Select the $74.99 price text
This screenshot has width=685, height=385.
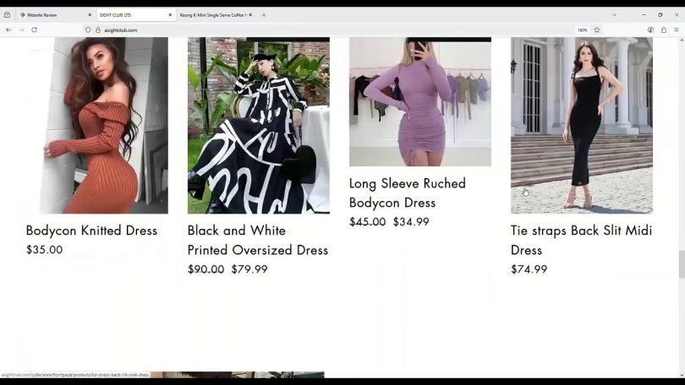[x=529, y=269]
